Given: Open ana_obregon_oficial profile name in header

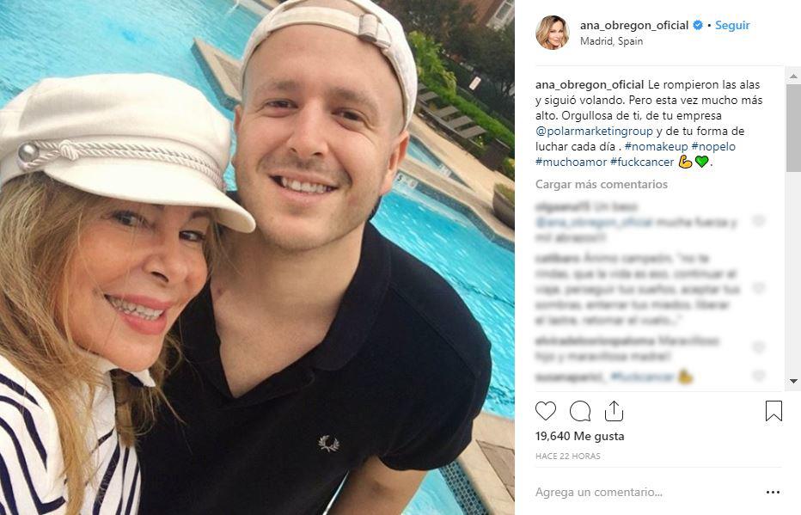Looking at the screenshot, I should click(634, 25).
